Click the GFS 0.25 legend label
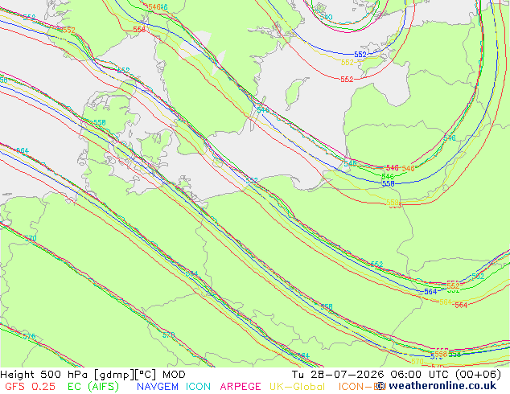The image size is (510, 394). [x=30, y=387]
